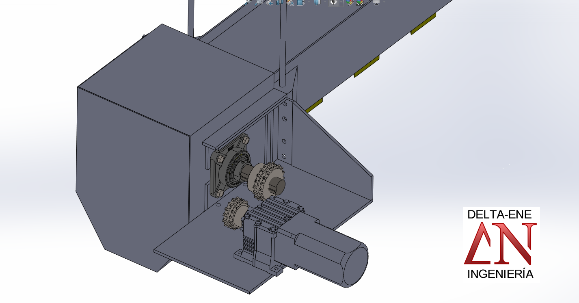Click the Previous View arrow icon
The image size is (579, 303).
click(269, 2)
